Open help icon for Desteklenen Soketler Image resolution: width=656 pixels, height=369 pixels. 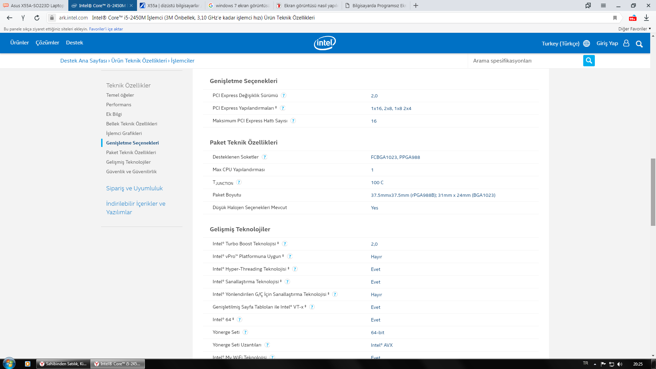[x=264, y=157]
